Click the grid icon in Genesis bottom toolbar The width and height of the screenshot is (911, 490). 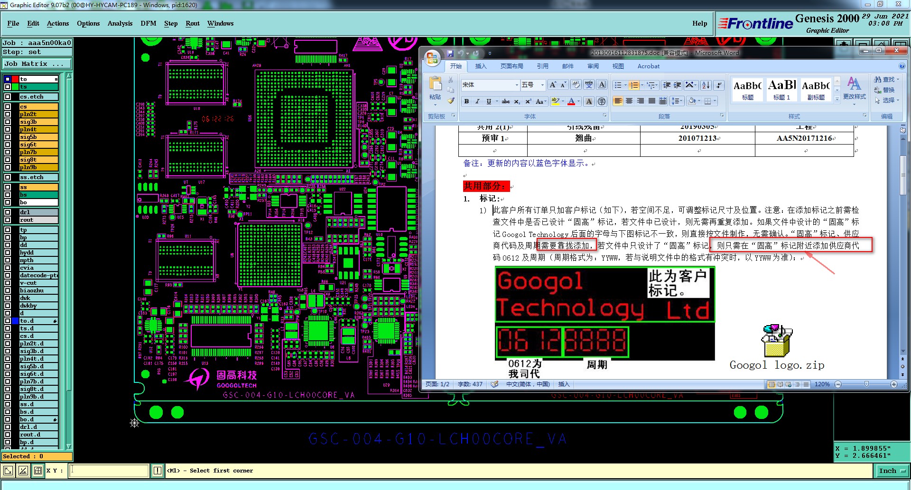[37, 471]
